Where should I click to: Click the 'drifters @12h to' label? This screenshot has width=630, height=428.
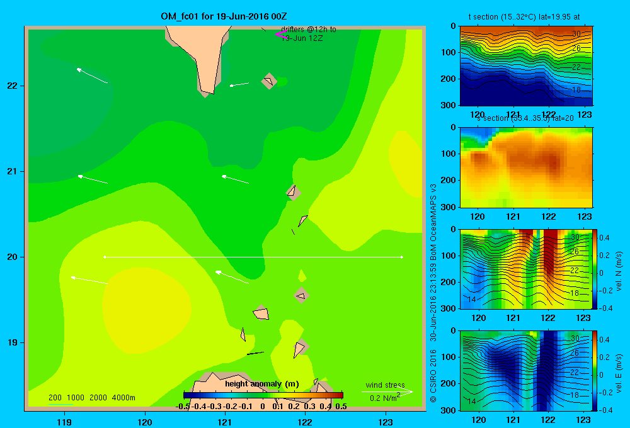point(309,30)
